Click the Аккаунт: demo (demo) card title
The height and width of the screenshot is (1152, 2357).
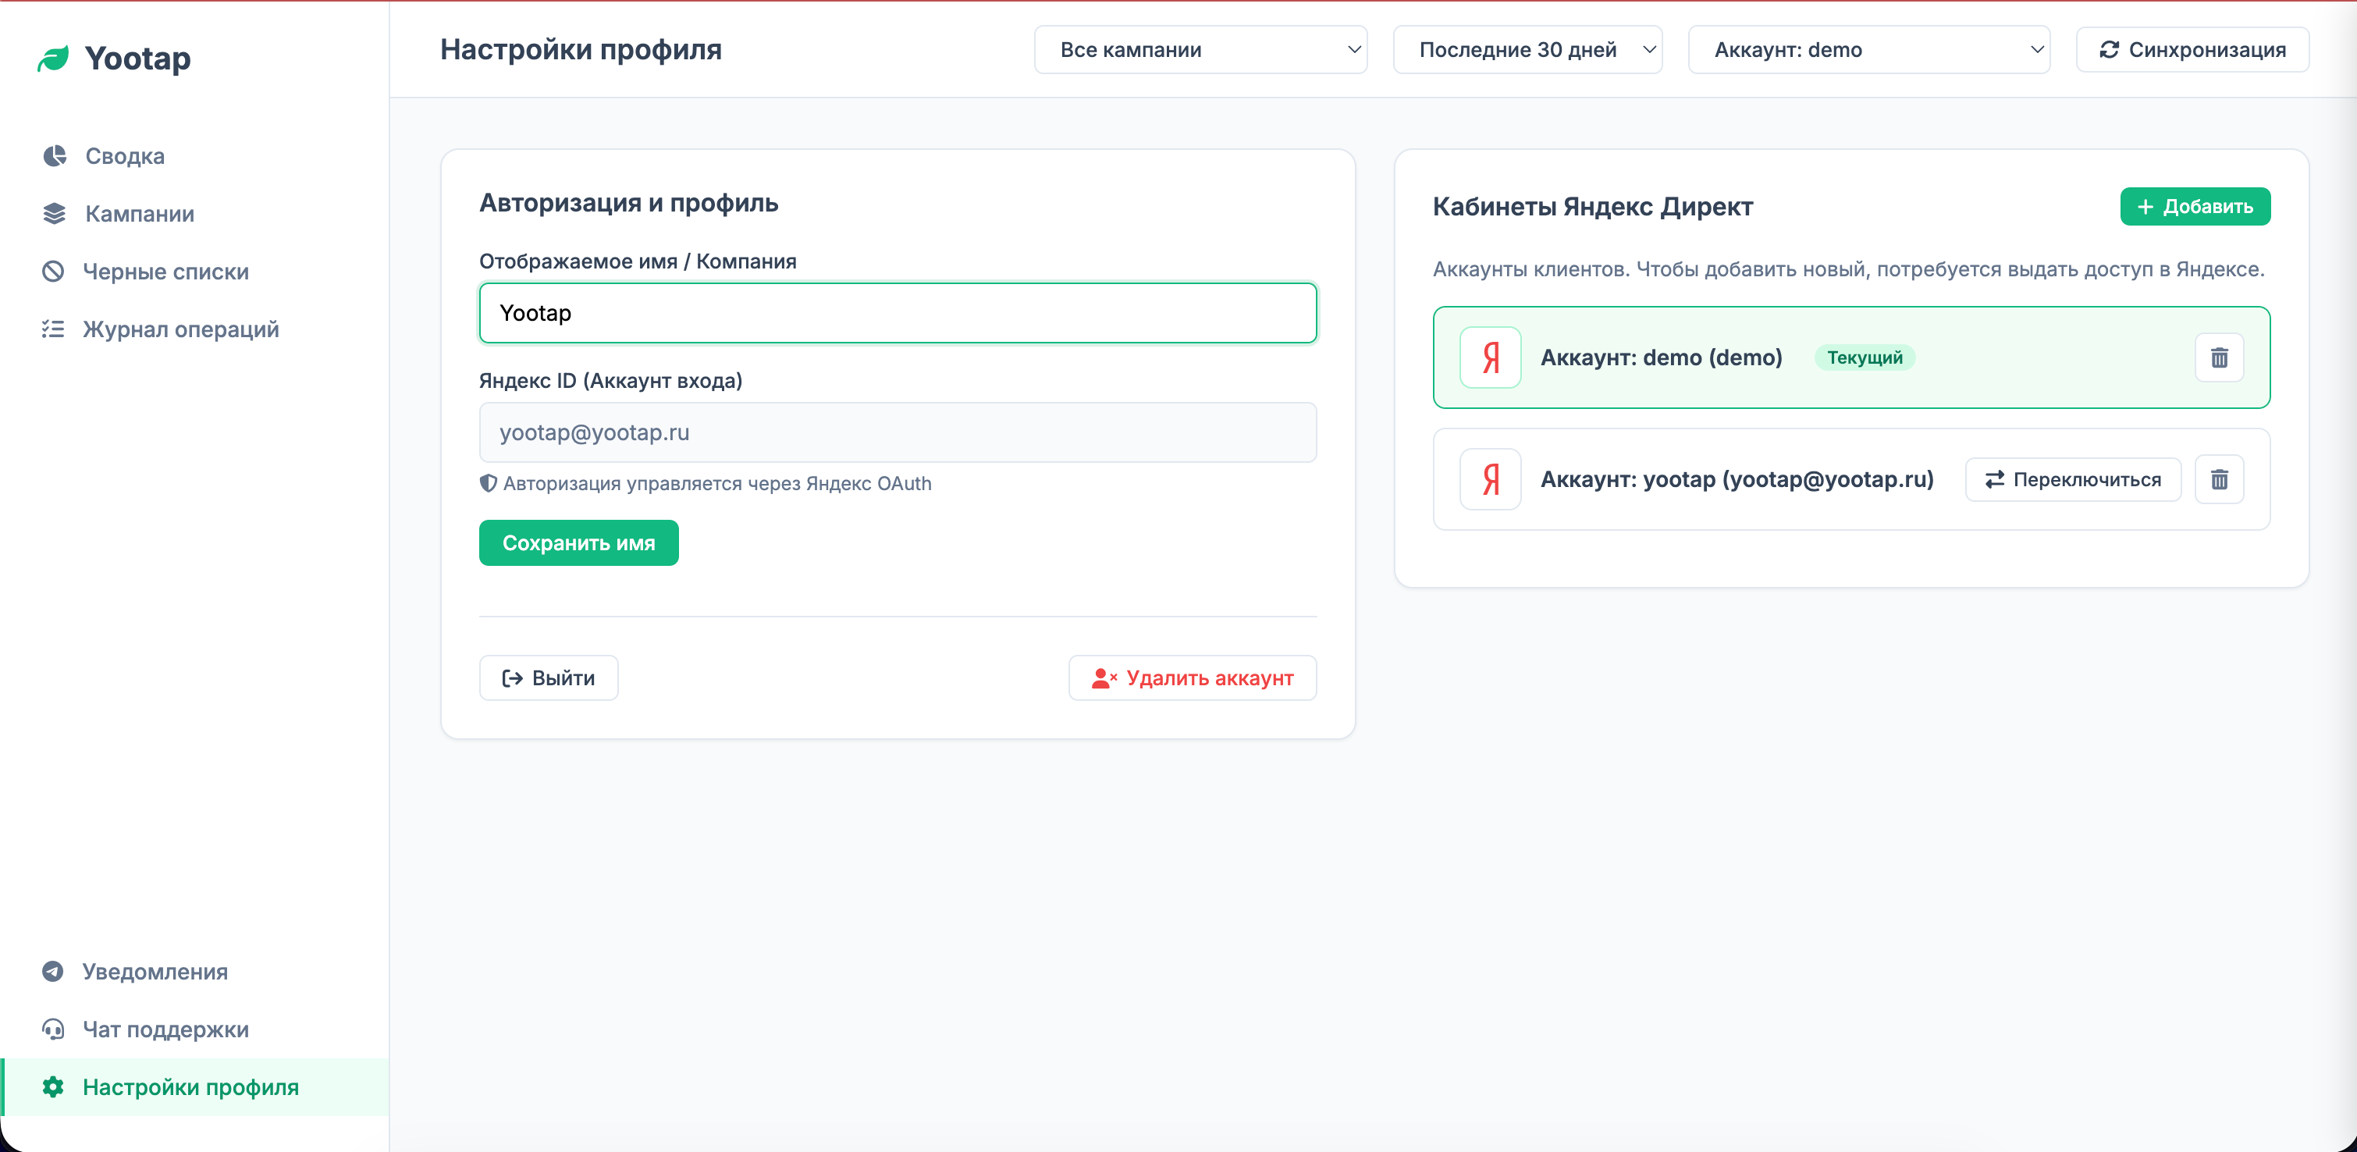point(1661,357)
